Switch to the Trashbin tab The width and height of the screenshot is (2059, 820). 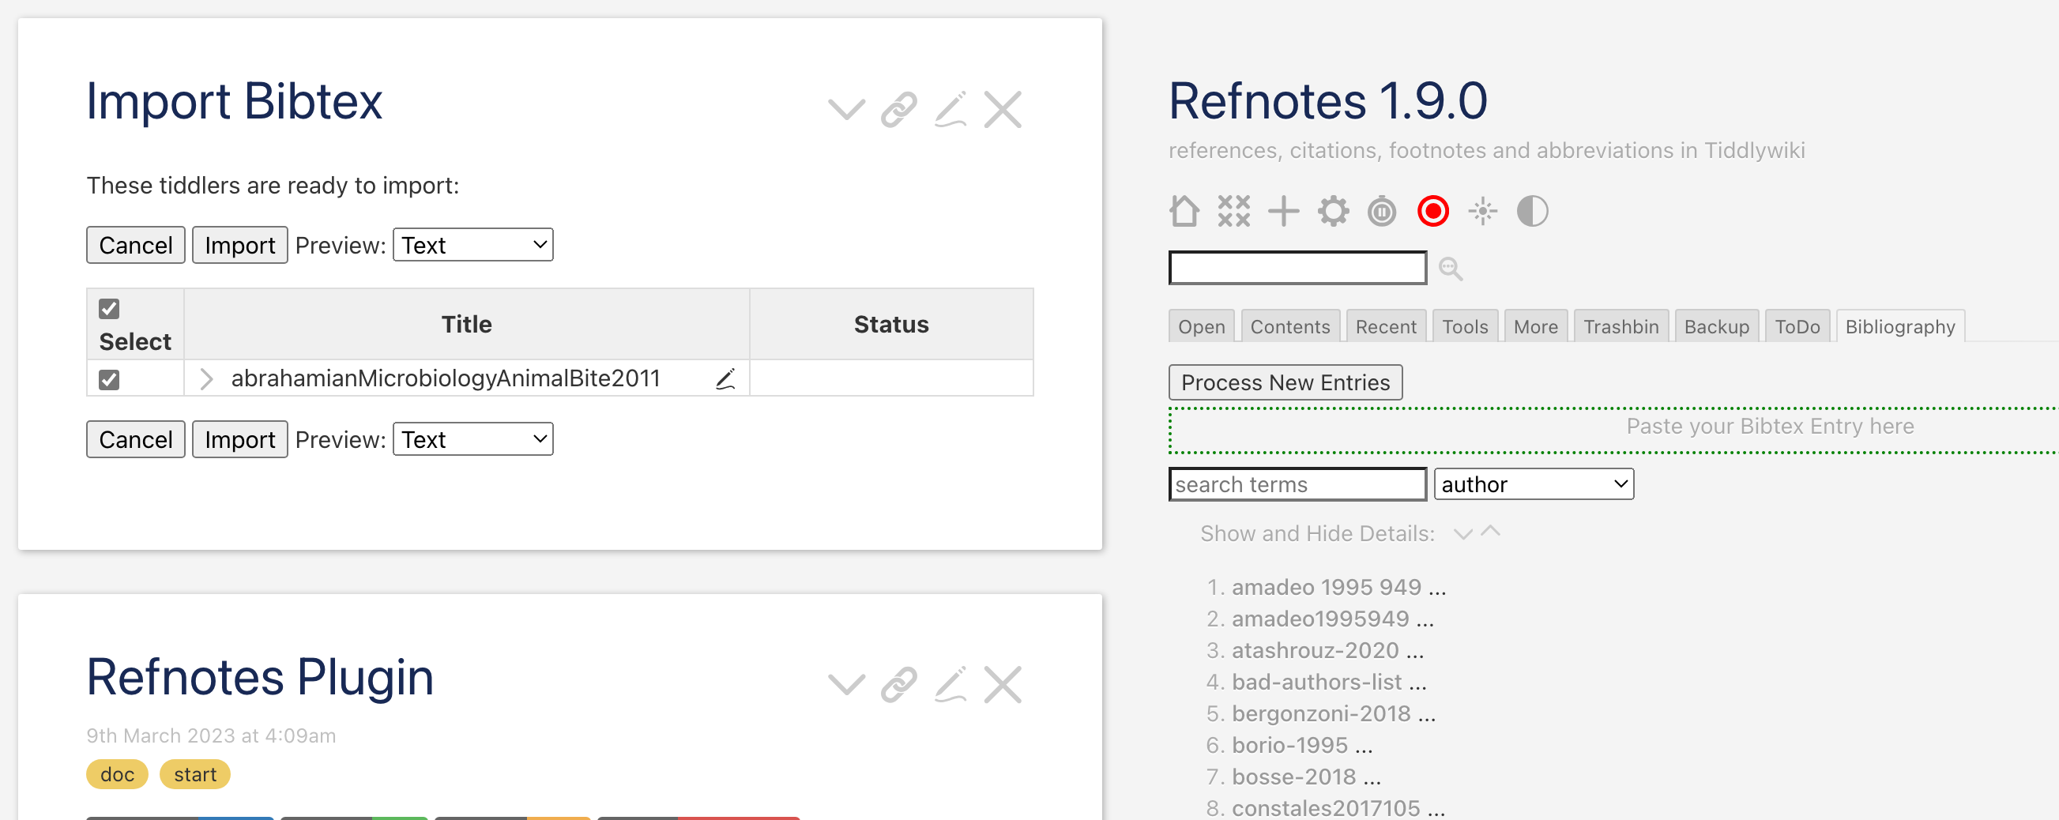1621,326
